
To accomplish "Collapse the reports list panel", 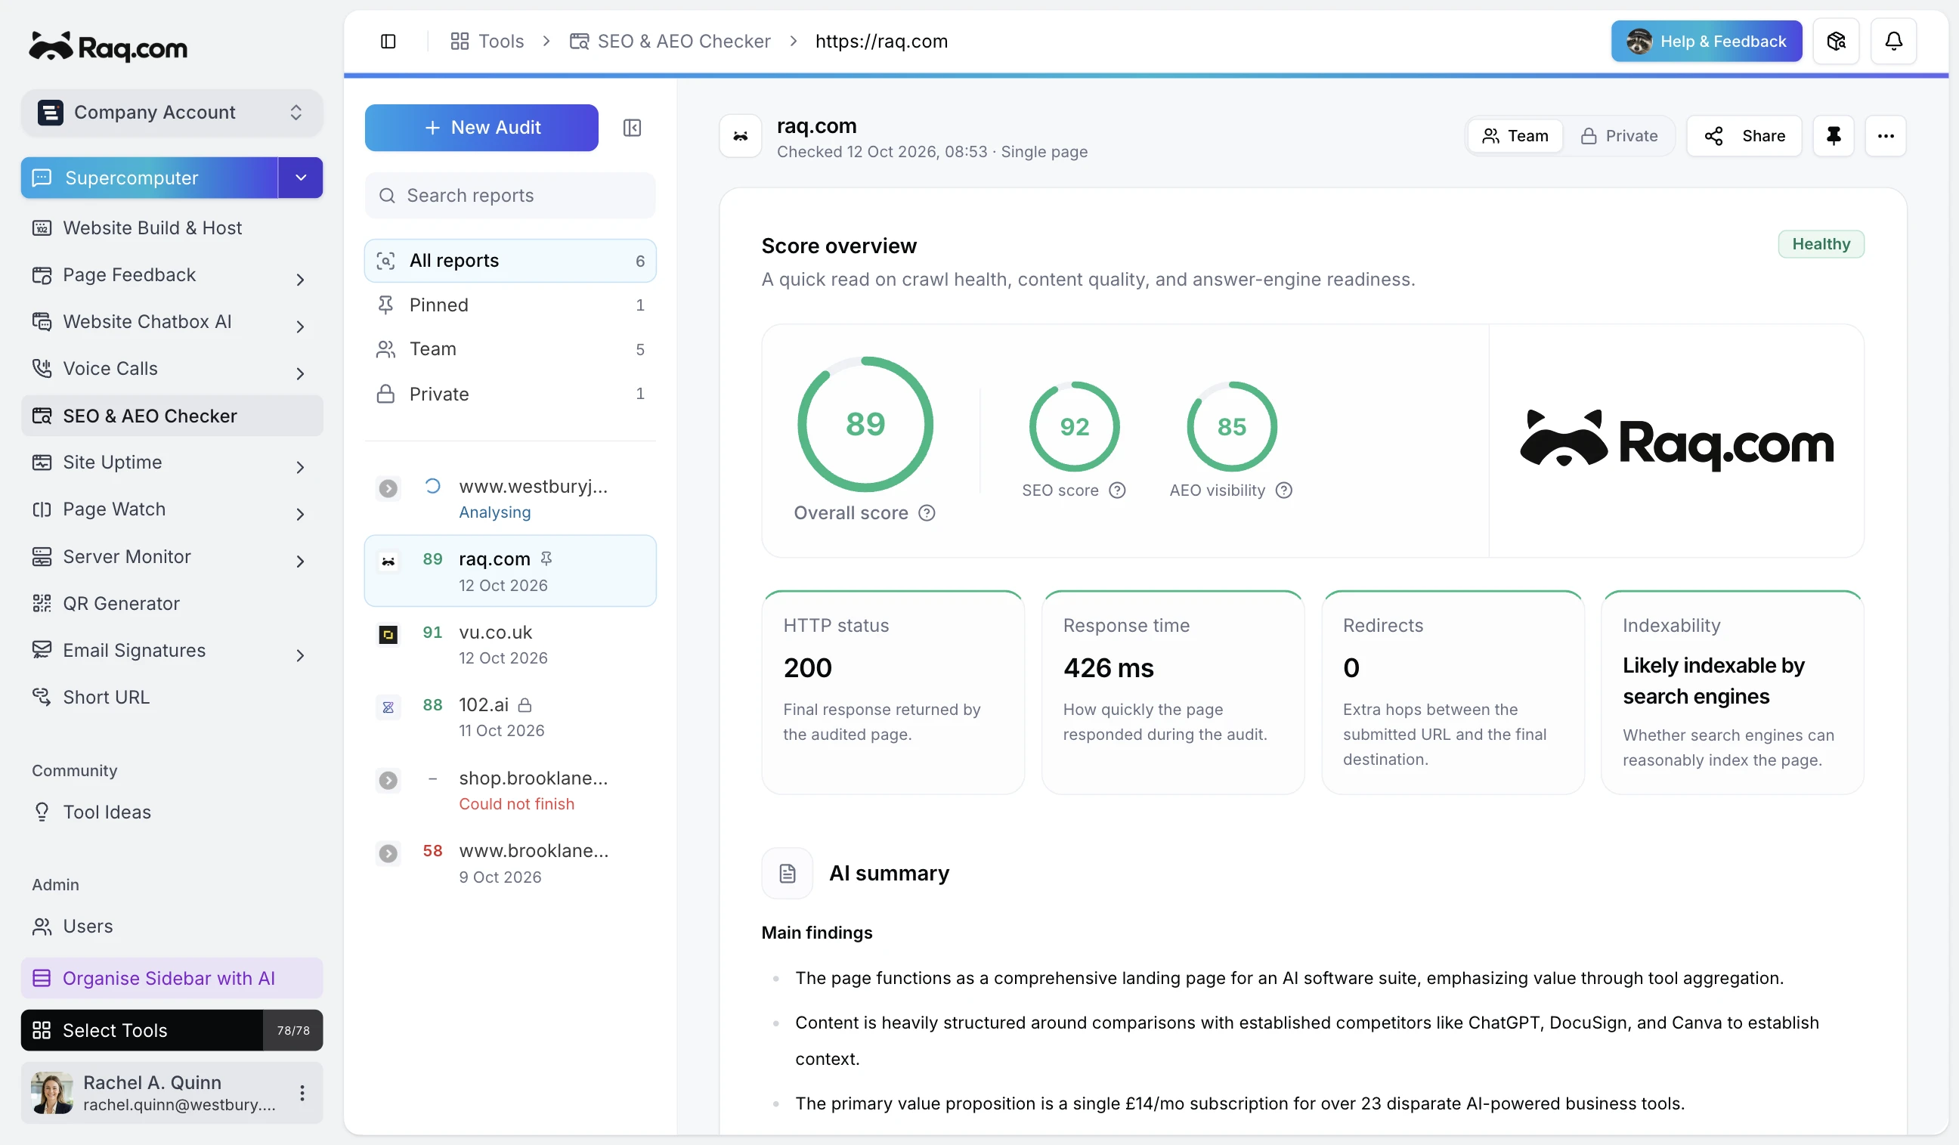I will pos(632,128).
